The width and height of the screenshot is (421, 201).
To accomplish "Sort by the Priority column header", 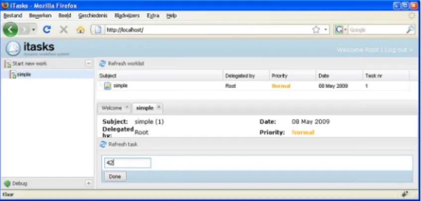I will (x=293, y=76).
